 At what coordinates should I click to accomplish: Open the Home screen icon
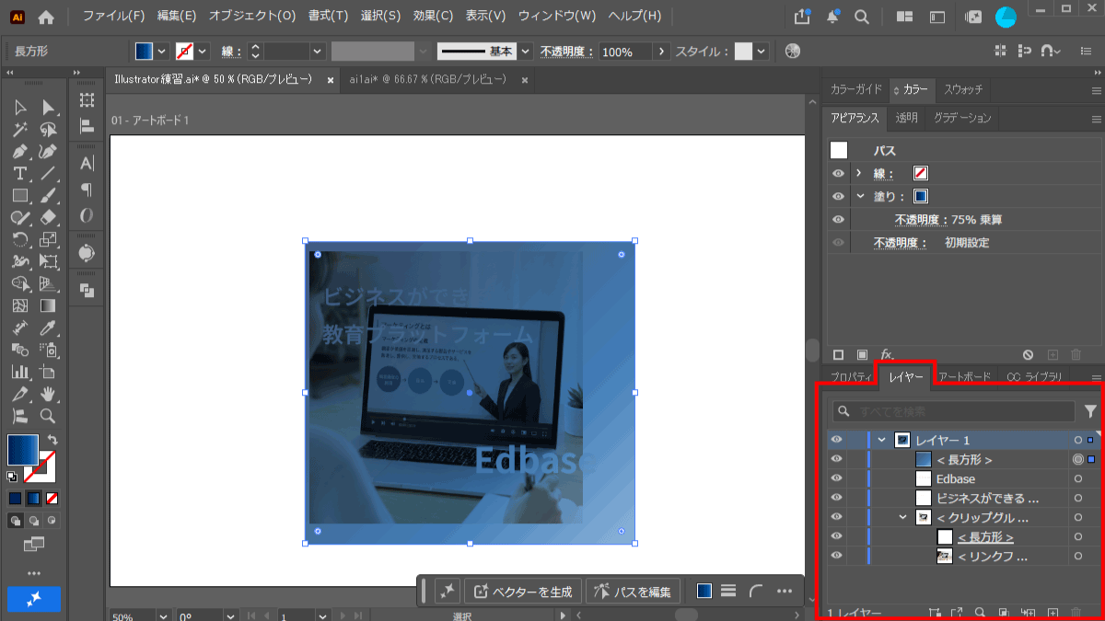point(46,17)
